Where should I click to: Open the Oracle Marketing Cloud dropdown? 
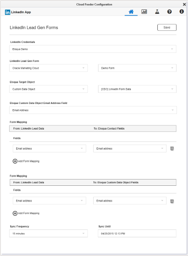click(48, 68)
